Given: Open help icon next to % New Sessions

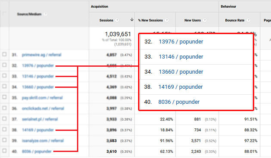Looking at the screenshot, I should click(x=166, y=20).
